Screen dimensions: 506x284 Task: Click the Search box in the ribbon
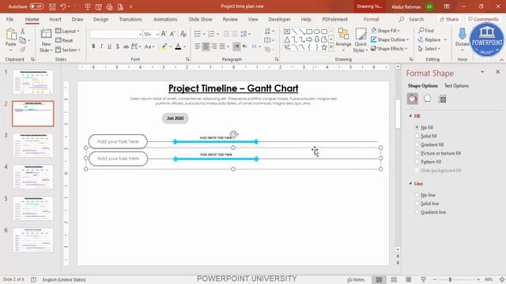411,19
